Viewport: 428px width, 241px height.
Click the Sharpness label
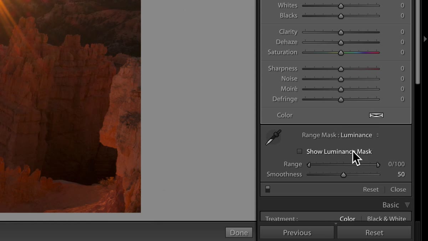(282, 68)
